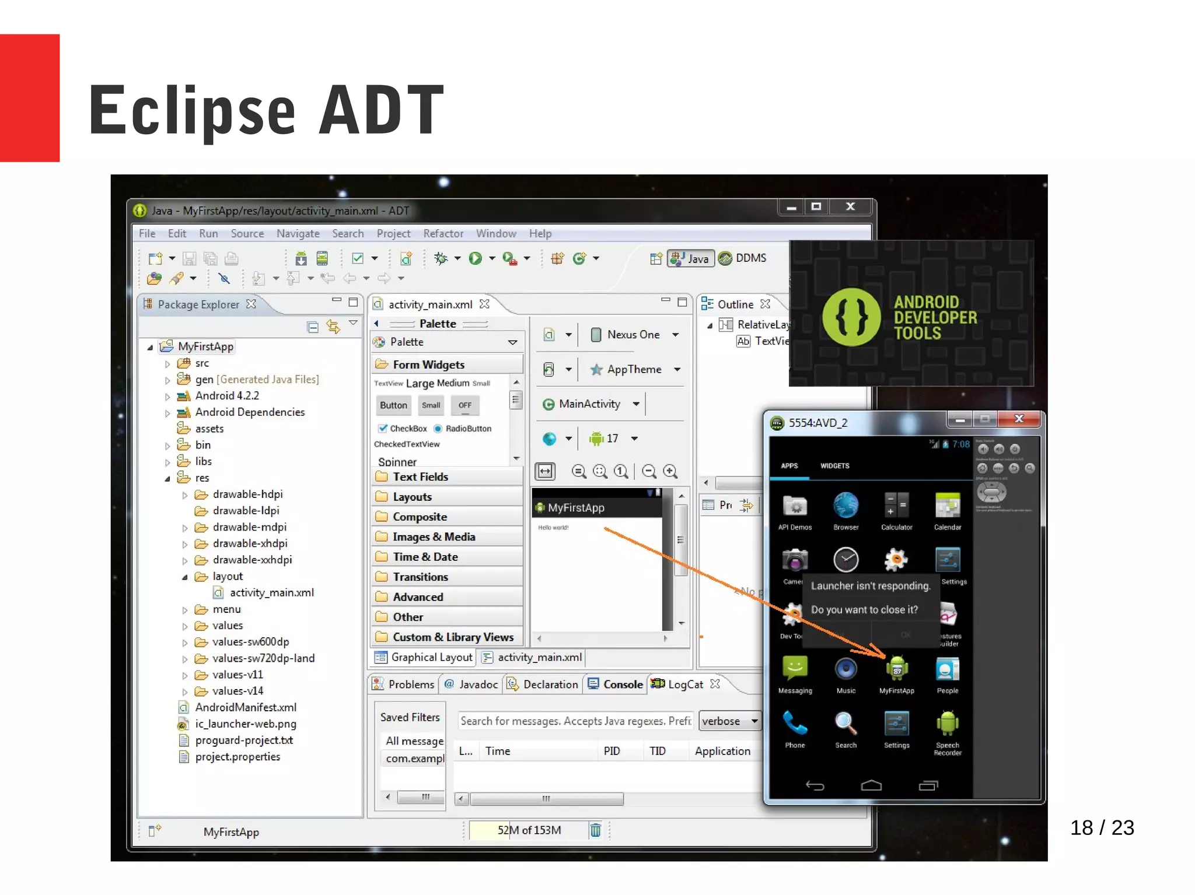Viewport: 1195px width, 895px height.
Task: Select activity_main.xml in Package Explorer
Action: pos(265,593)
